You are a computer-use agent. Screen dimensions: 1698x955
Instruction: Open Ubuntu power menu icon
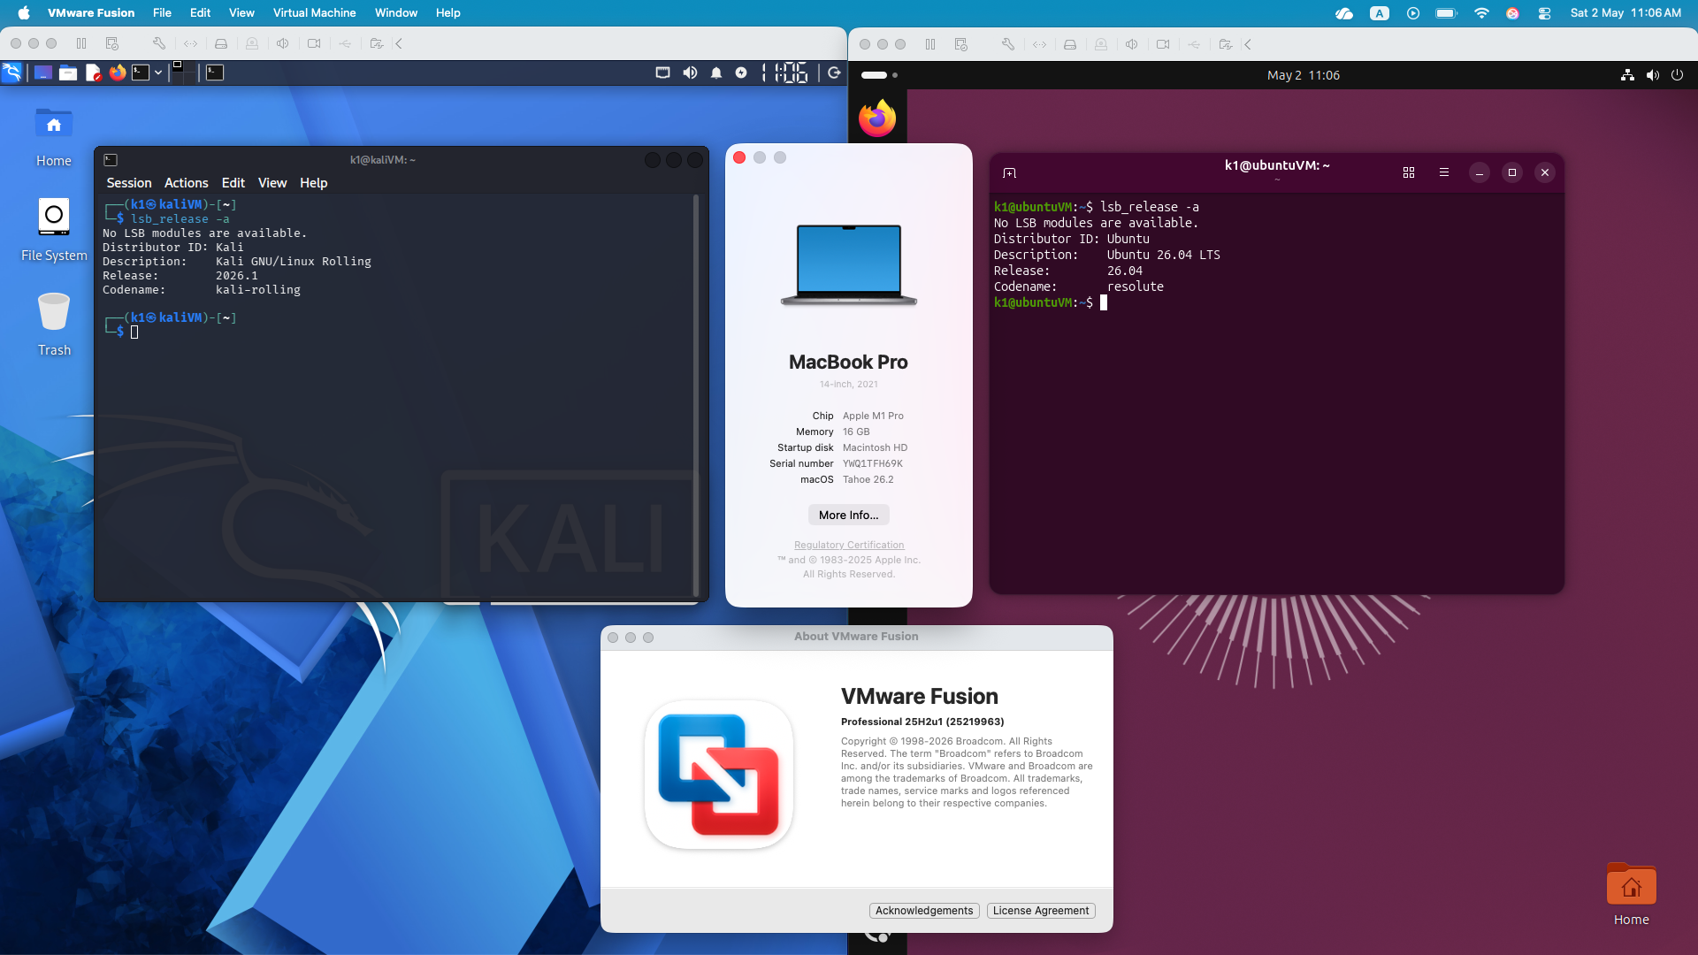pos(1677,75)
